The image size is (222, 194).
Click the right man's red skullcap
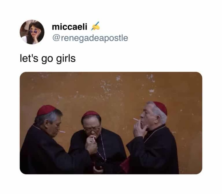click(161, 107)
